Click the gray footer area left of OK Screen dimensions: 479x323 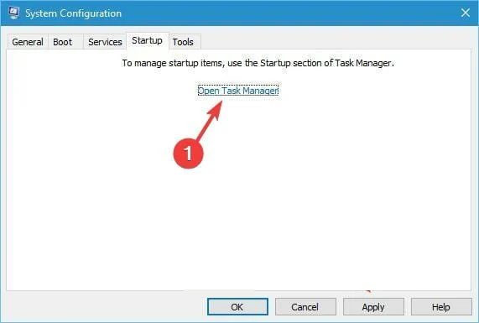(106, 307)
